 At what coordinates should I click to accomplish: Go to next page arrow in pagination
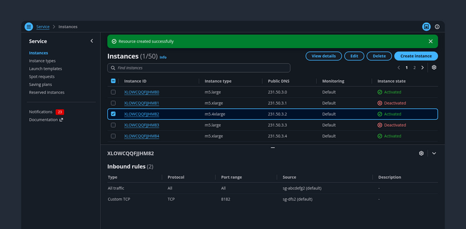422,67
